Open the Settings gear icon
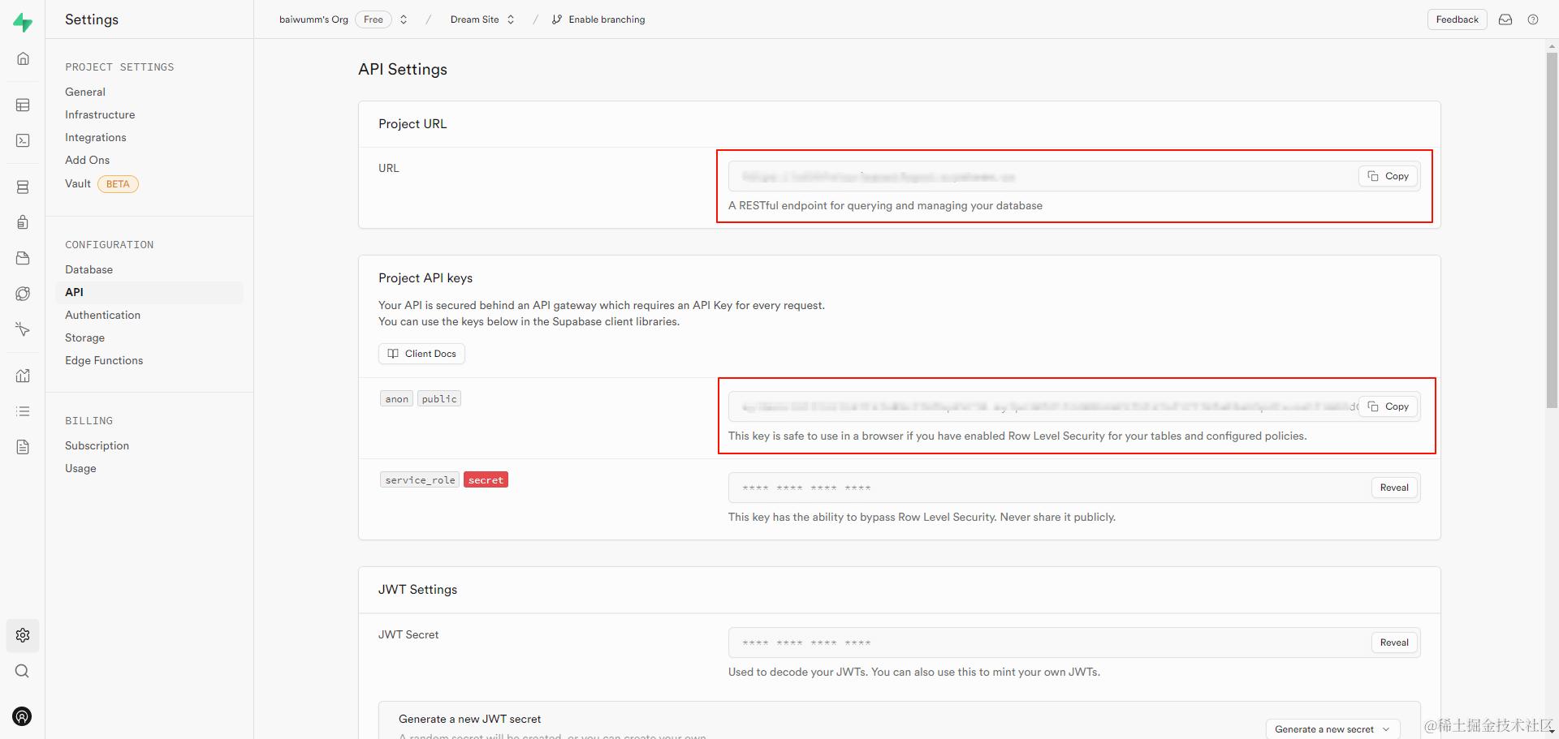 pyautogui.click(x=23, y=635)
